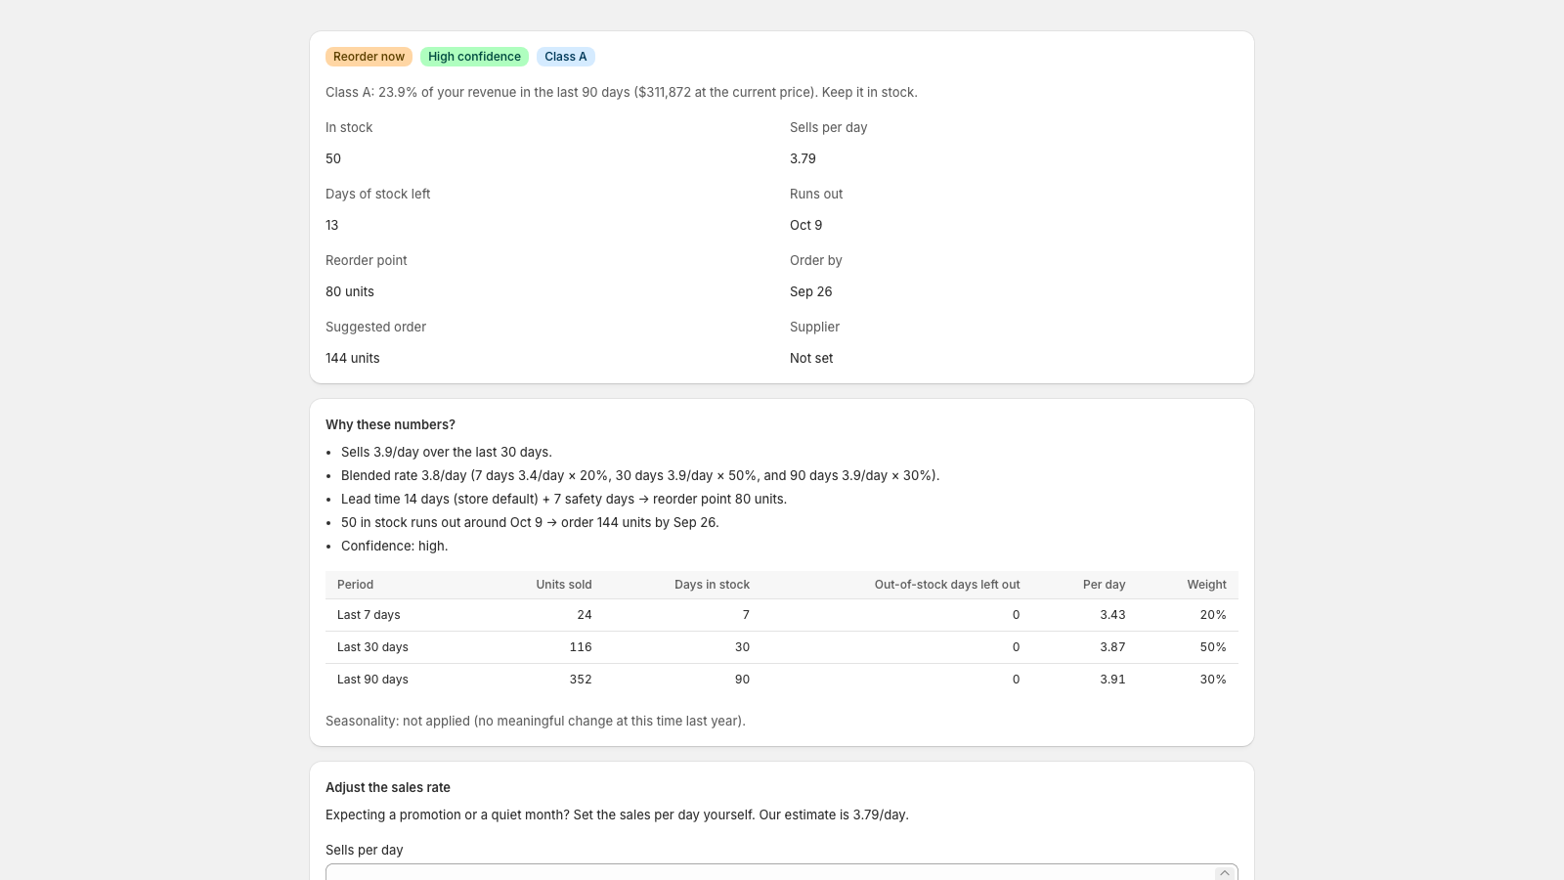Select the In stock value 50
Screen dimensions: 1564x880
click(333, 158)
